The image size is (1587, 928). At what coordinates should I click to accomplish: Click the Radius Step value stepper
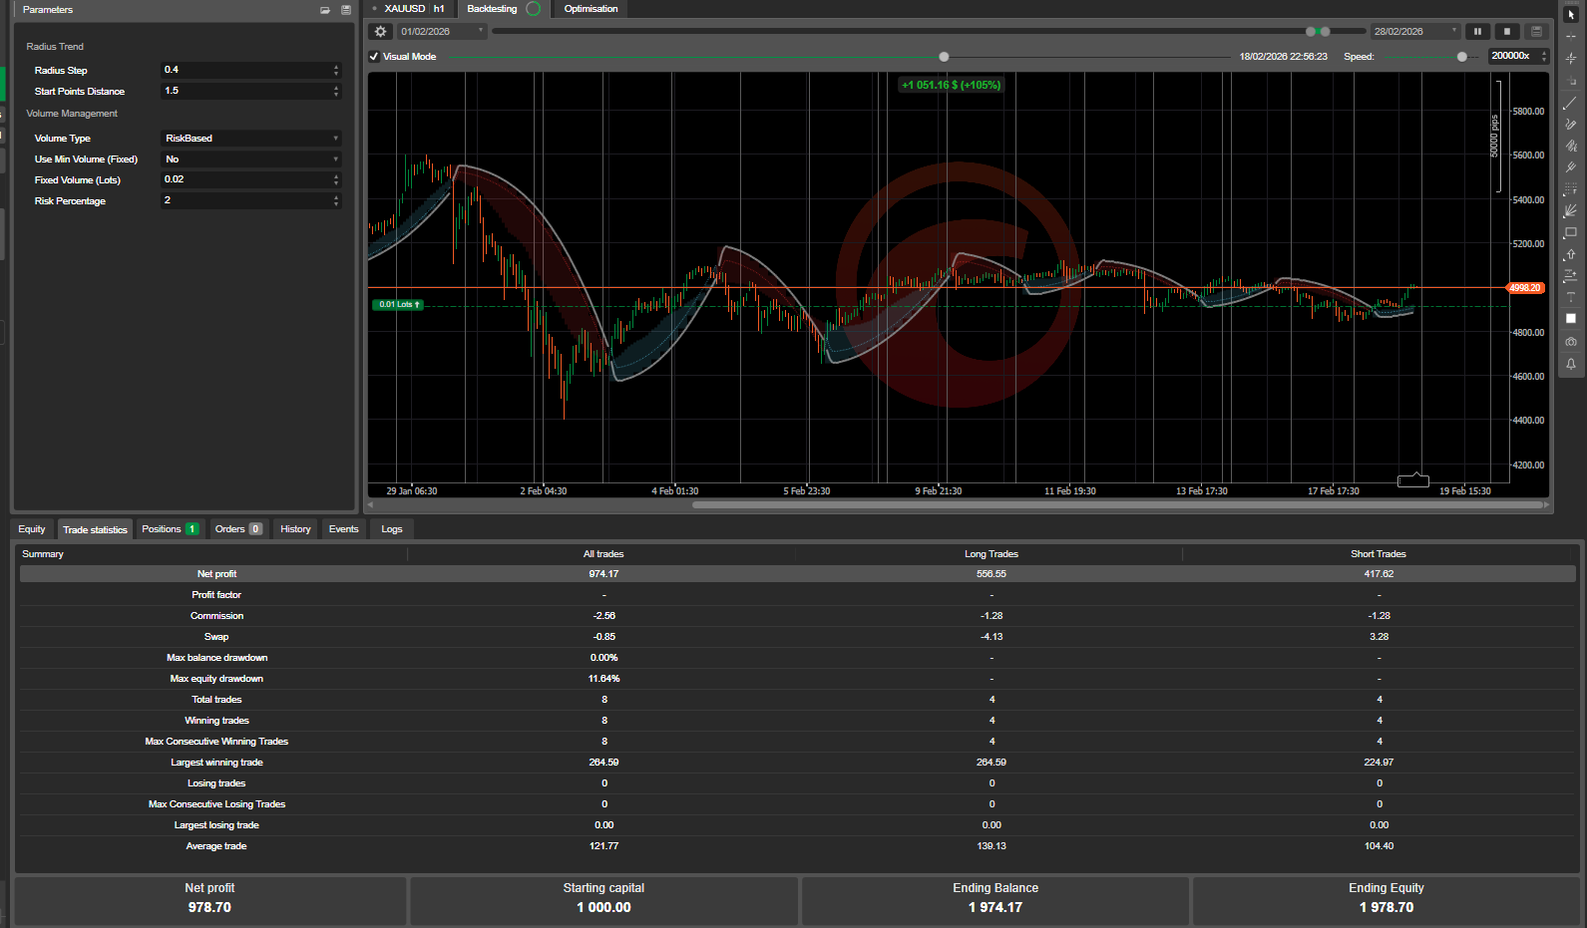pos(336,70)
